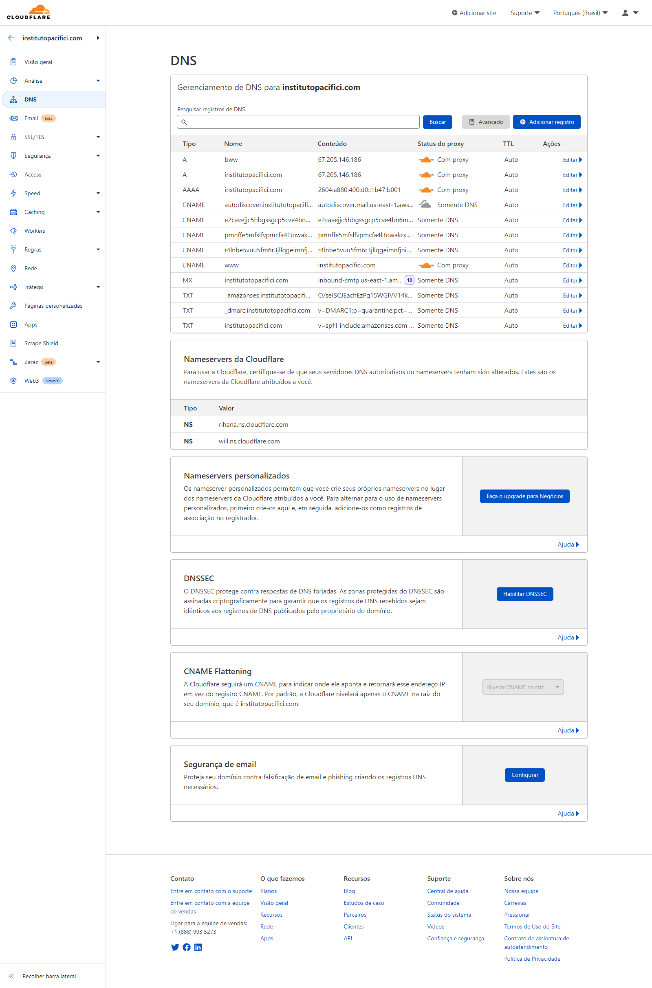Click Faça o upgrade para Negócios button
This screenshot has width=652, height=988.
point(525,496)
